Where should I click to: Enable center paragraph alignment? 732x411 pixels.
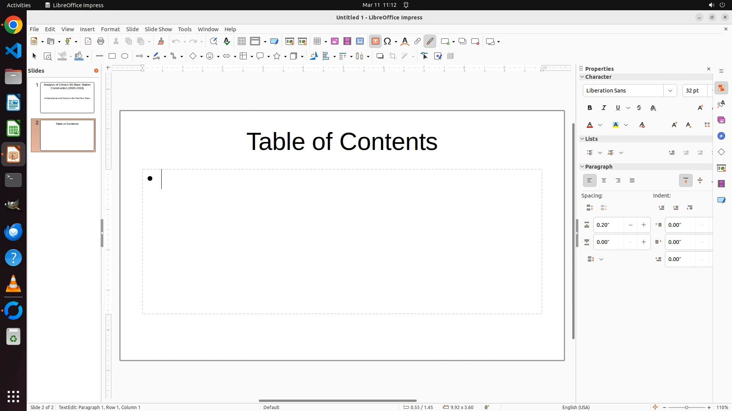pyautogui.click(x=604, y=181)
